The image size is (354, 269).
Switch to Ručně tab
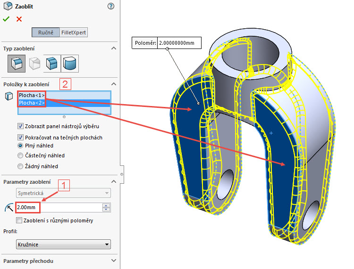point(46,33)
